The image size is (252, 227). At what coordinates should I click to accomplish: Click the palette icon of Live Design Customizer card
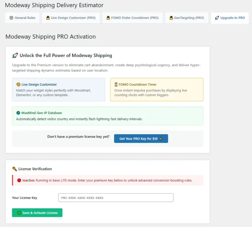(18, 85)
